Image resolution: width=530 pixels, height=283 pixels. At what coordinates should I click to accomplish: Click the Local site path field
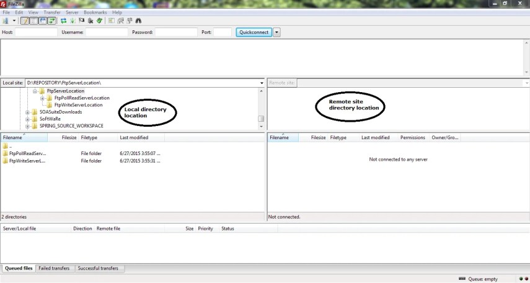coord(142,83)
